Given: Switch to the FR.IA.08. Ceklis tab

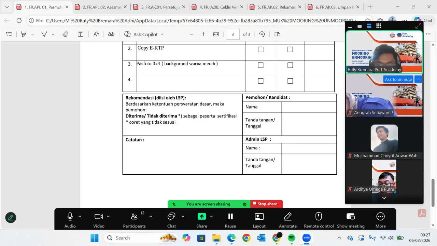Looking at the screenshot, I should 218,7.
